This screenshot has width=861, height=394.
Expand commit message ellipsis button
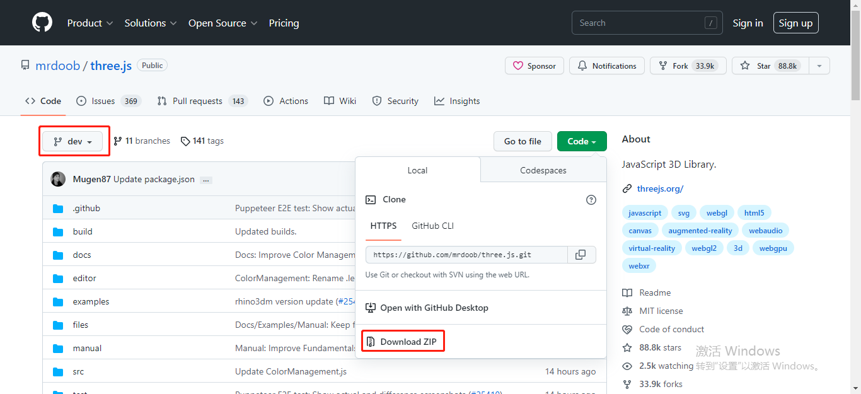pyautogui.click(x=206, y=180)
